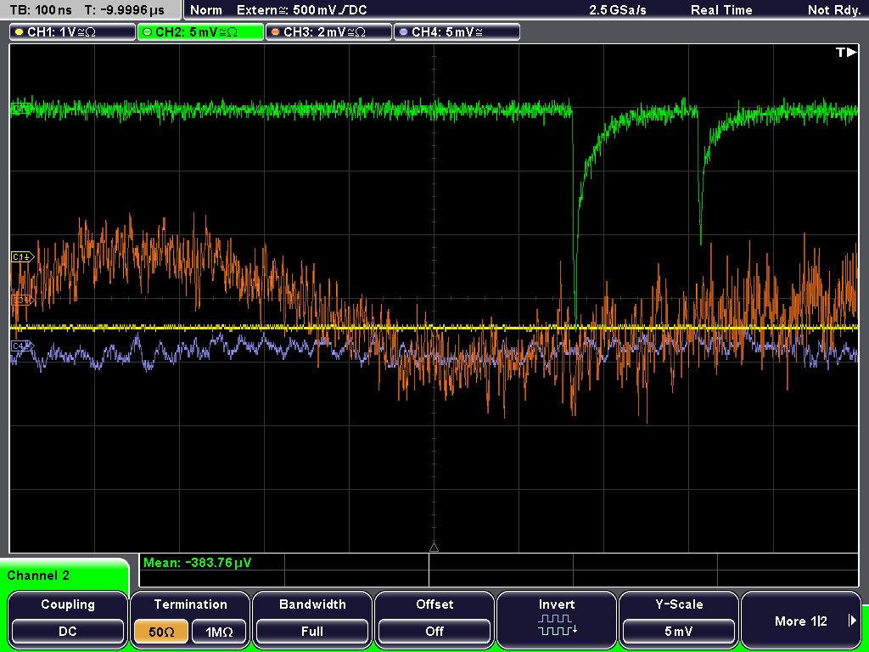The image size is (869, 652).
Task: Click the yellow C1 ground level marker
Action: click(22, 257)
